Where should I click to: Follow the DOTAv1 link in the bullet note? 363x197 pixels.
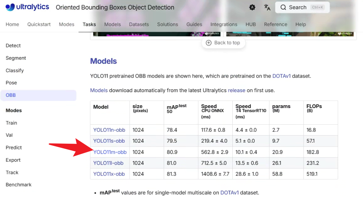229,193
